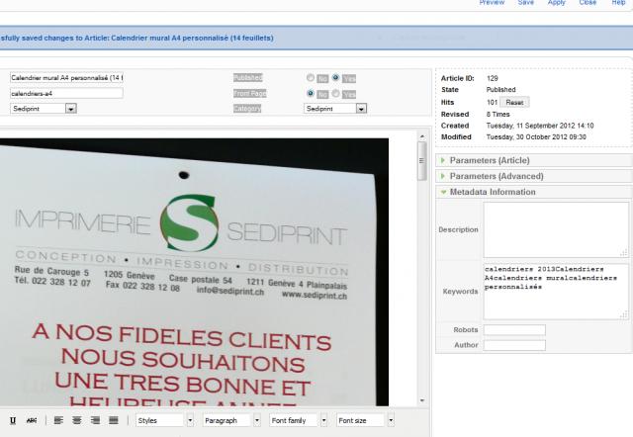This screenshot has height=437, width=633.
Task: Click Apply in the top toolbar
Action: pos(556,2)
